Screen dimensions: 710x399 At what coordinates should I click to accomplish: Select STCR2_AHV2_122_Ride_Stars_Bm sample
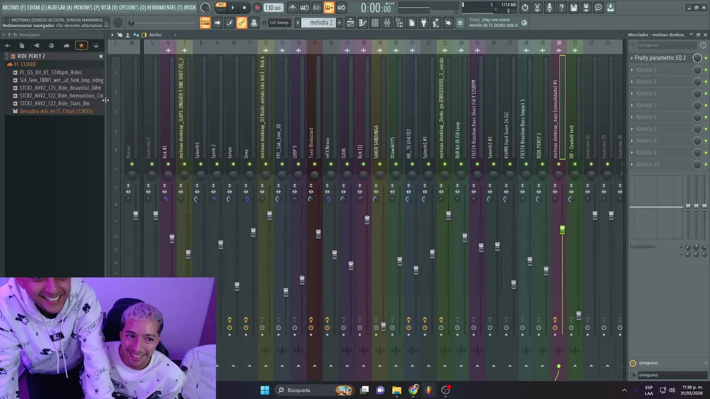click(x=54, y=103)
